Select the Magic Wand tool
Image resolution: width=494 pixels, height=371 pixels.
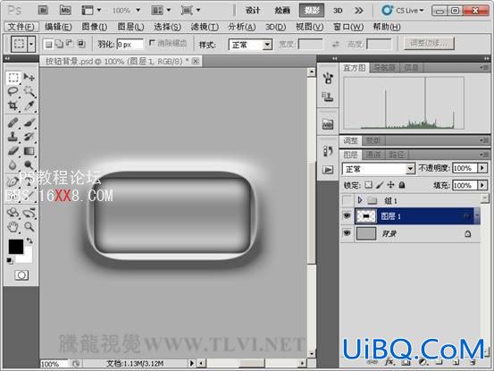tap(29, 91)
